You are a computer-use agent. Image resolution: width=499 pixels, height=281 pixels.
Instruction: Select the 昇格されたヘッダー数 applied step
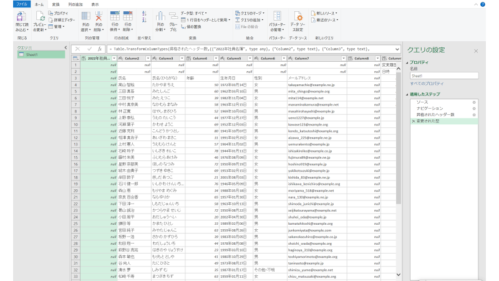[444, 115]
